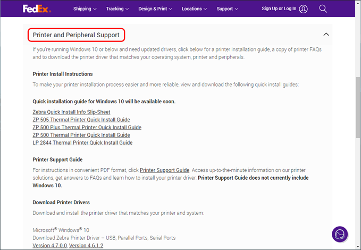This screenshot has height=250, width=361.
Task: Open the chat assistant bubble icon
Action: pyautogui.click(x=340, y=234)
